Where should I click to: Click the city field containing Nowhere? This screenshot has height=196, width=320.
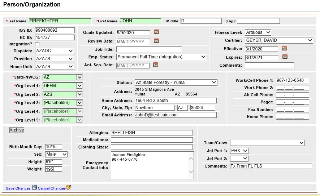click(x=155, y=108)
